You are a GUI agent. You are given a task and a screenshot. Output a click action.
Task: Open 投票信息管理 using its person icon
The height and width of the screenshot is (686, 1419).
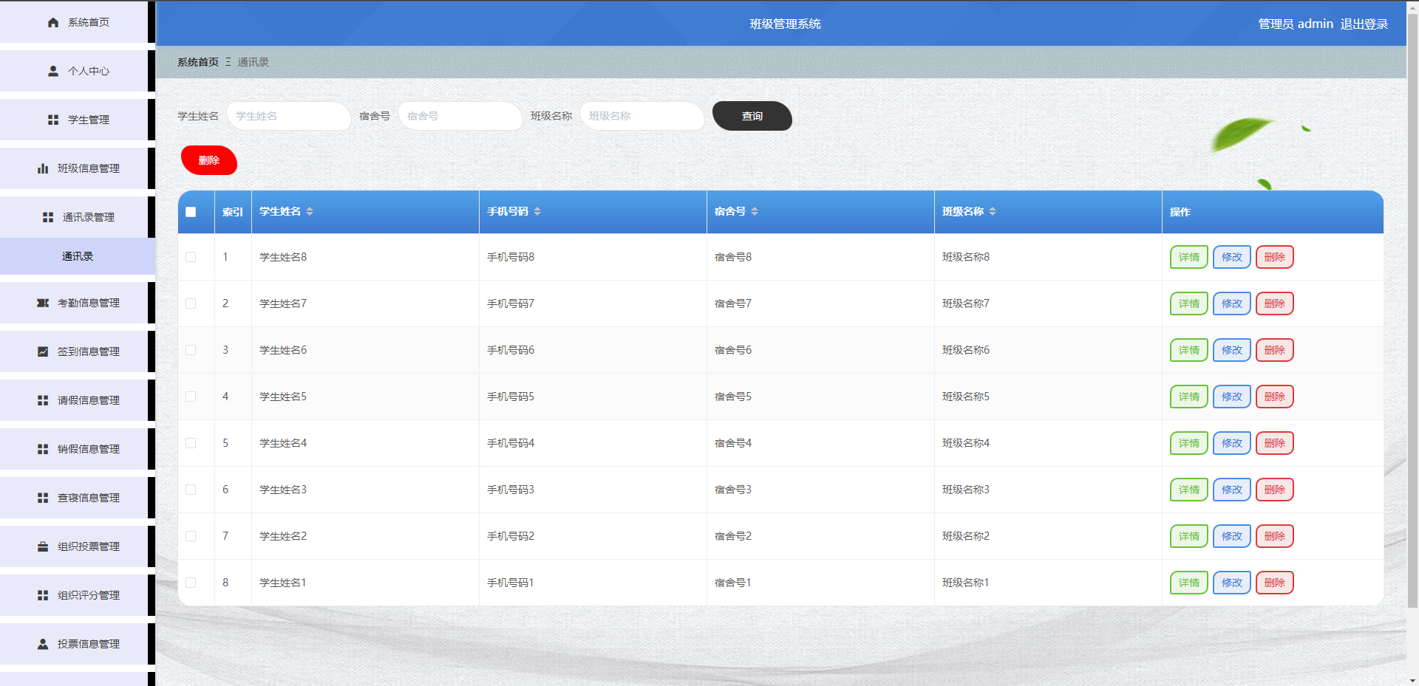(43, 643)
